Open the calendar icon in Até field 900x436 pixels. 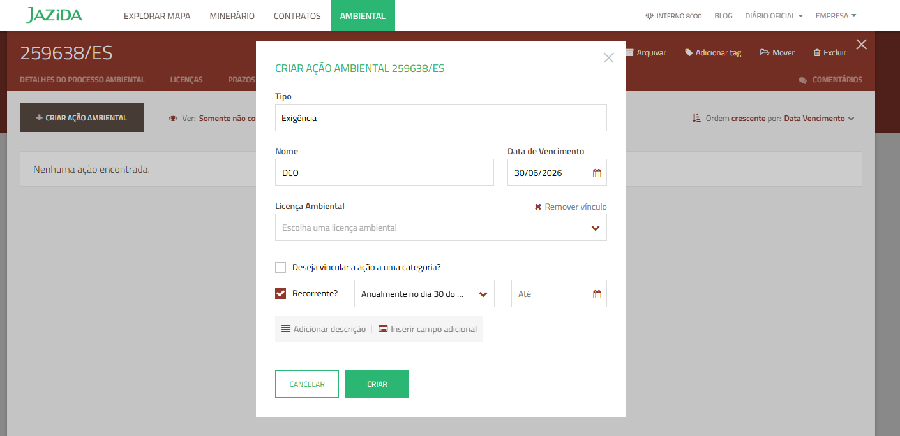point(597,294)
